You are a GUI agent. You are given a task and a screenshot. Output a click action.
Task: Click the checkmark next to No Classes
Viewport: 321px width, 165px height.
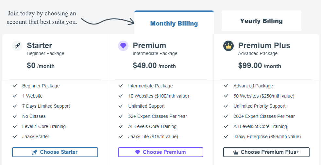[15, 116]
